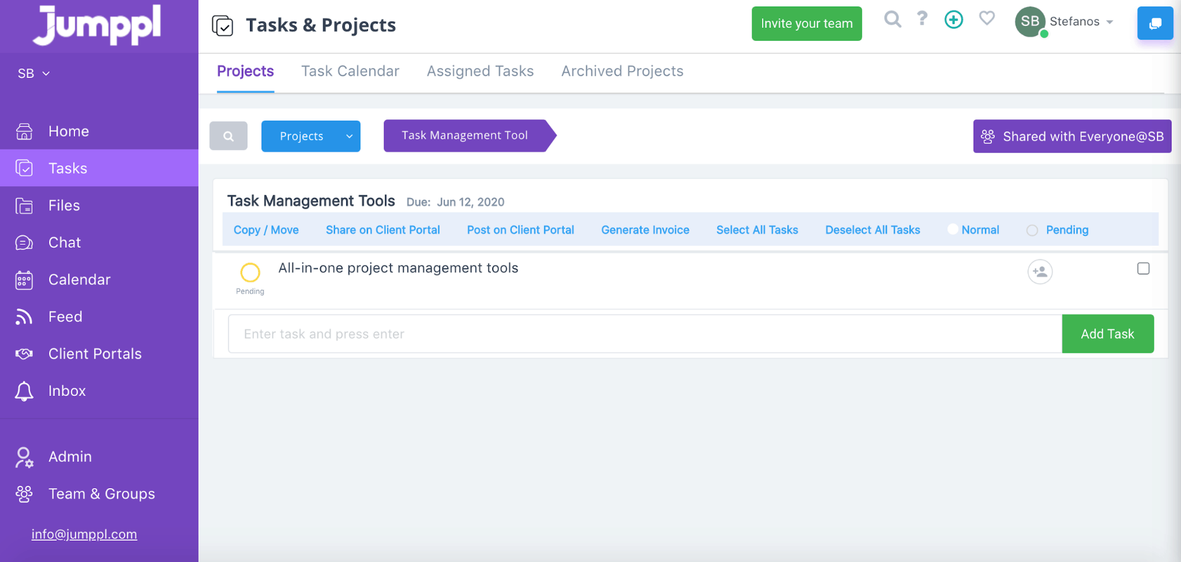Switch to the Archived Projects tab
Viewport: 1181px width, 562px height.
coord(622,72)
